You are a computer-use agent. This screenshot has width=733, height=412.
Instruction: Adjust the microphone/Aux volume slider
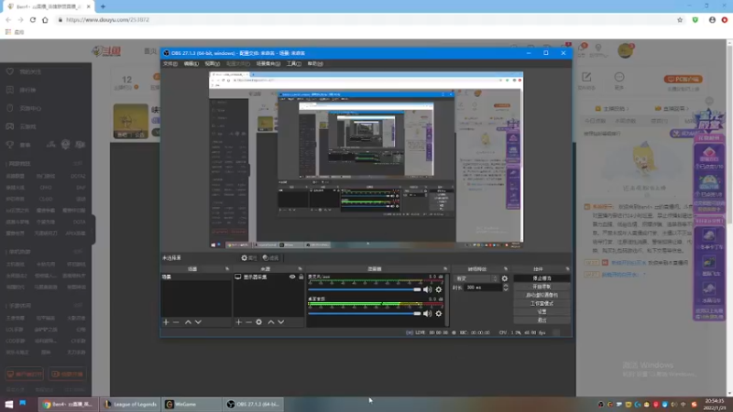click(366, 289)
